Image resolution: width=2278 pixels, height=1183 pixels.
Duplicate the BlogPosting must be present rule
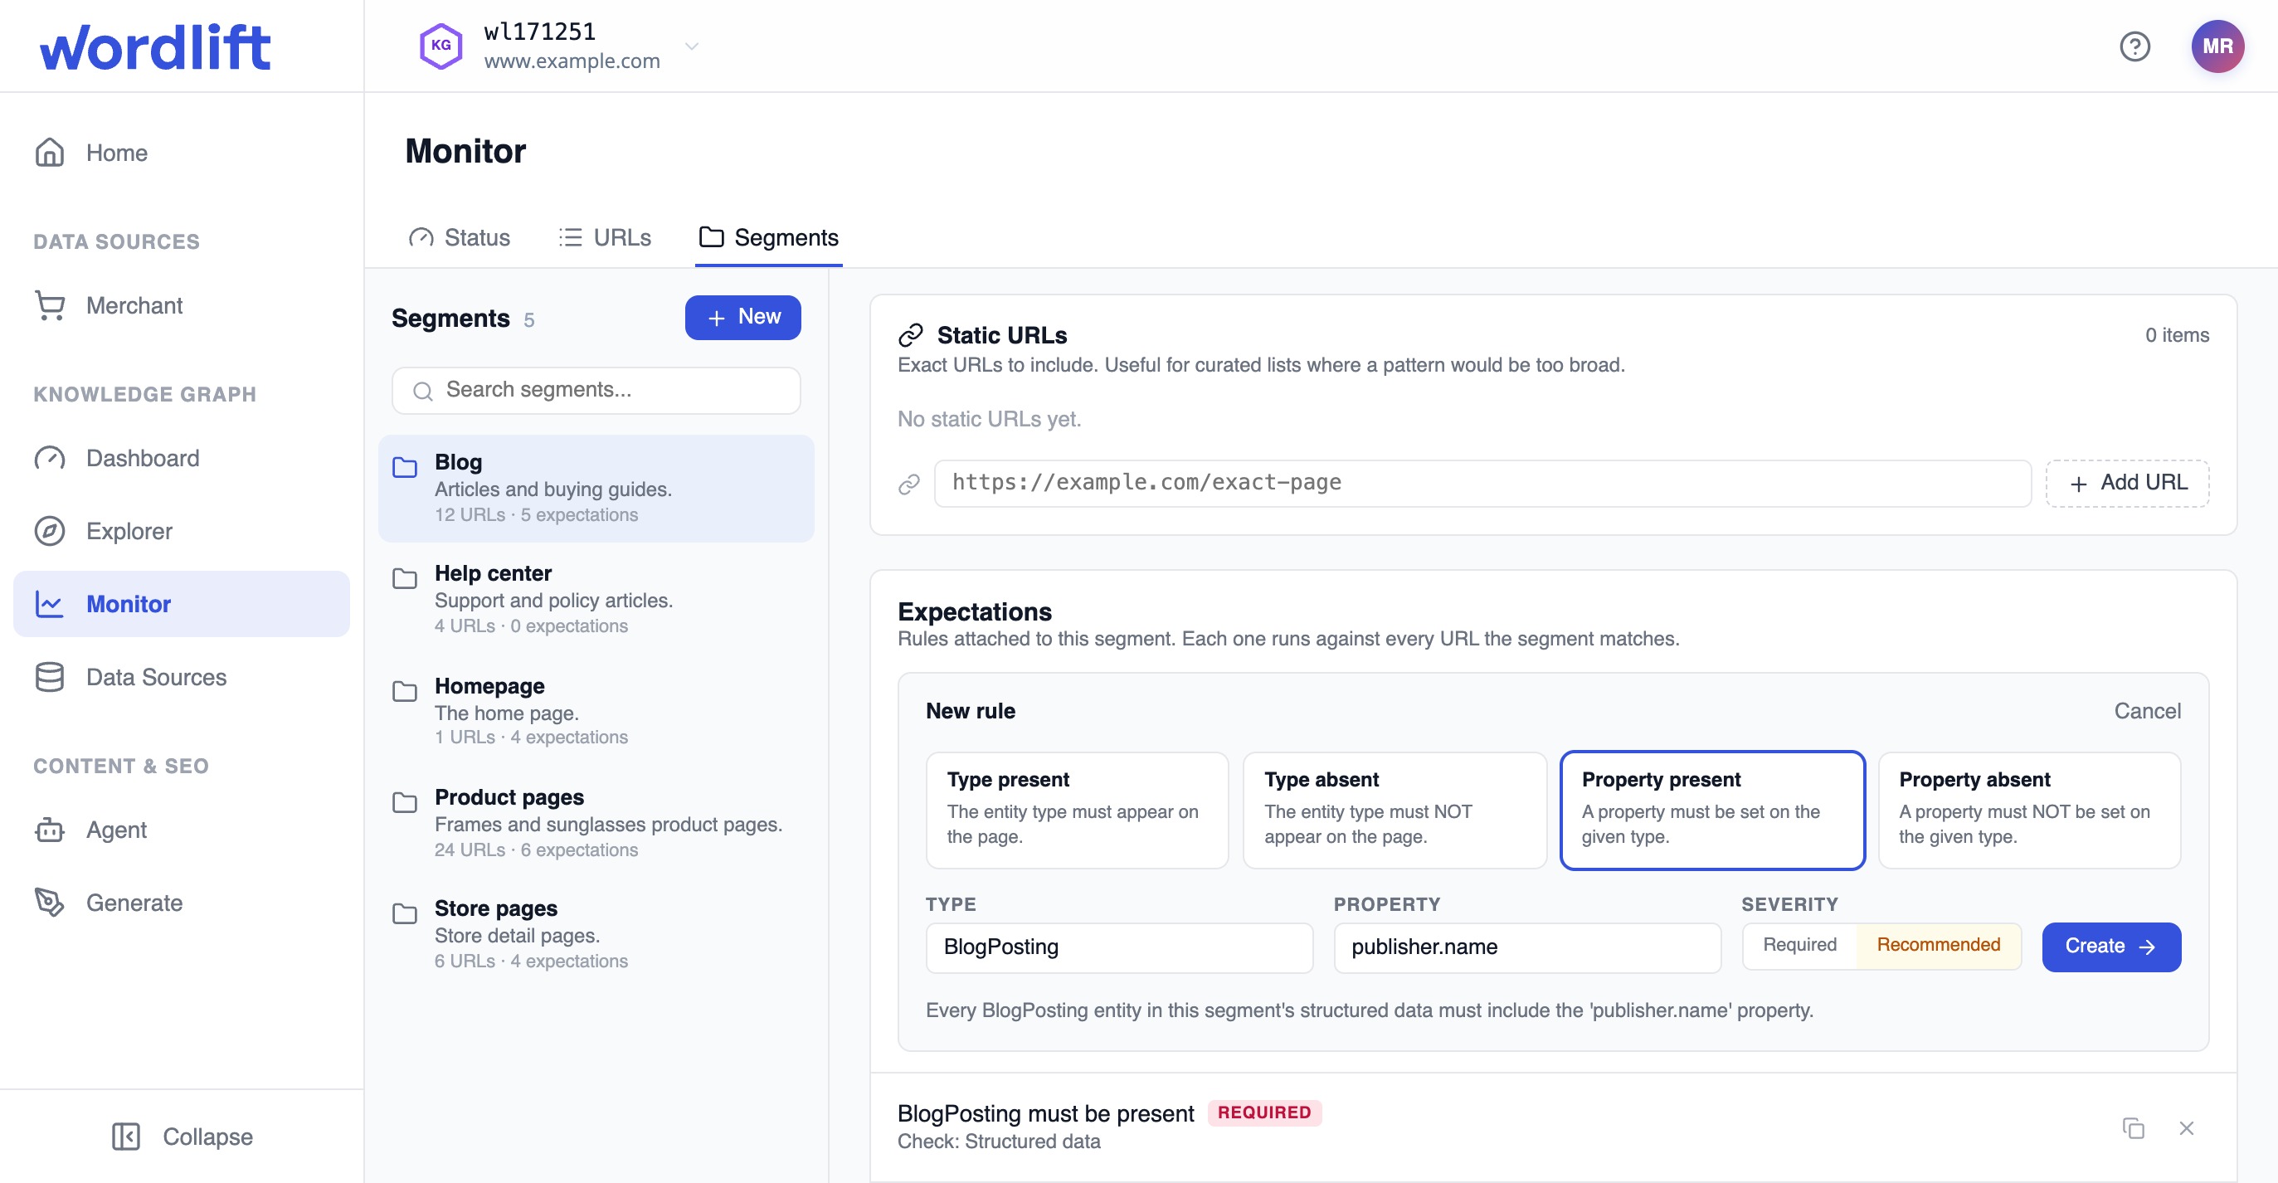[x=2133, y=1127]
